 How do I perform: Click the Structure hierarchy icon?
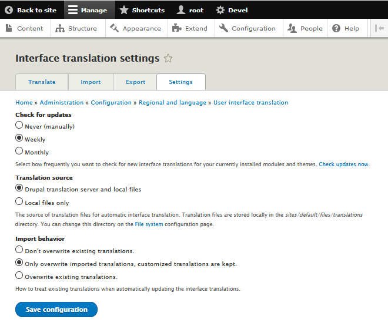(x=59, y=28)
